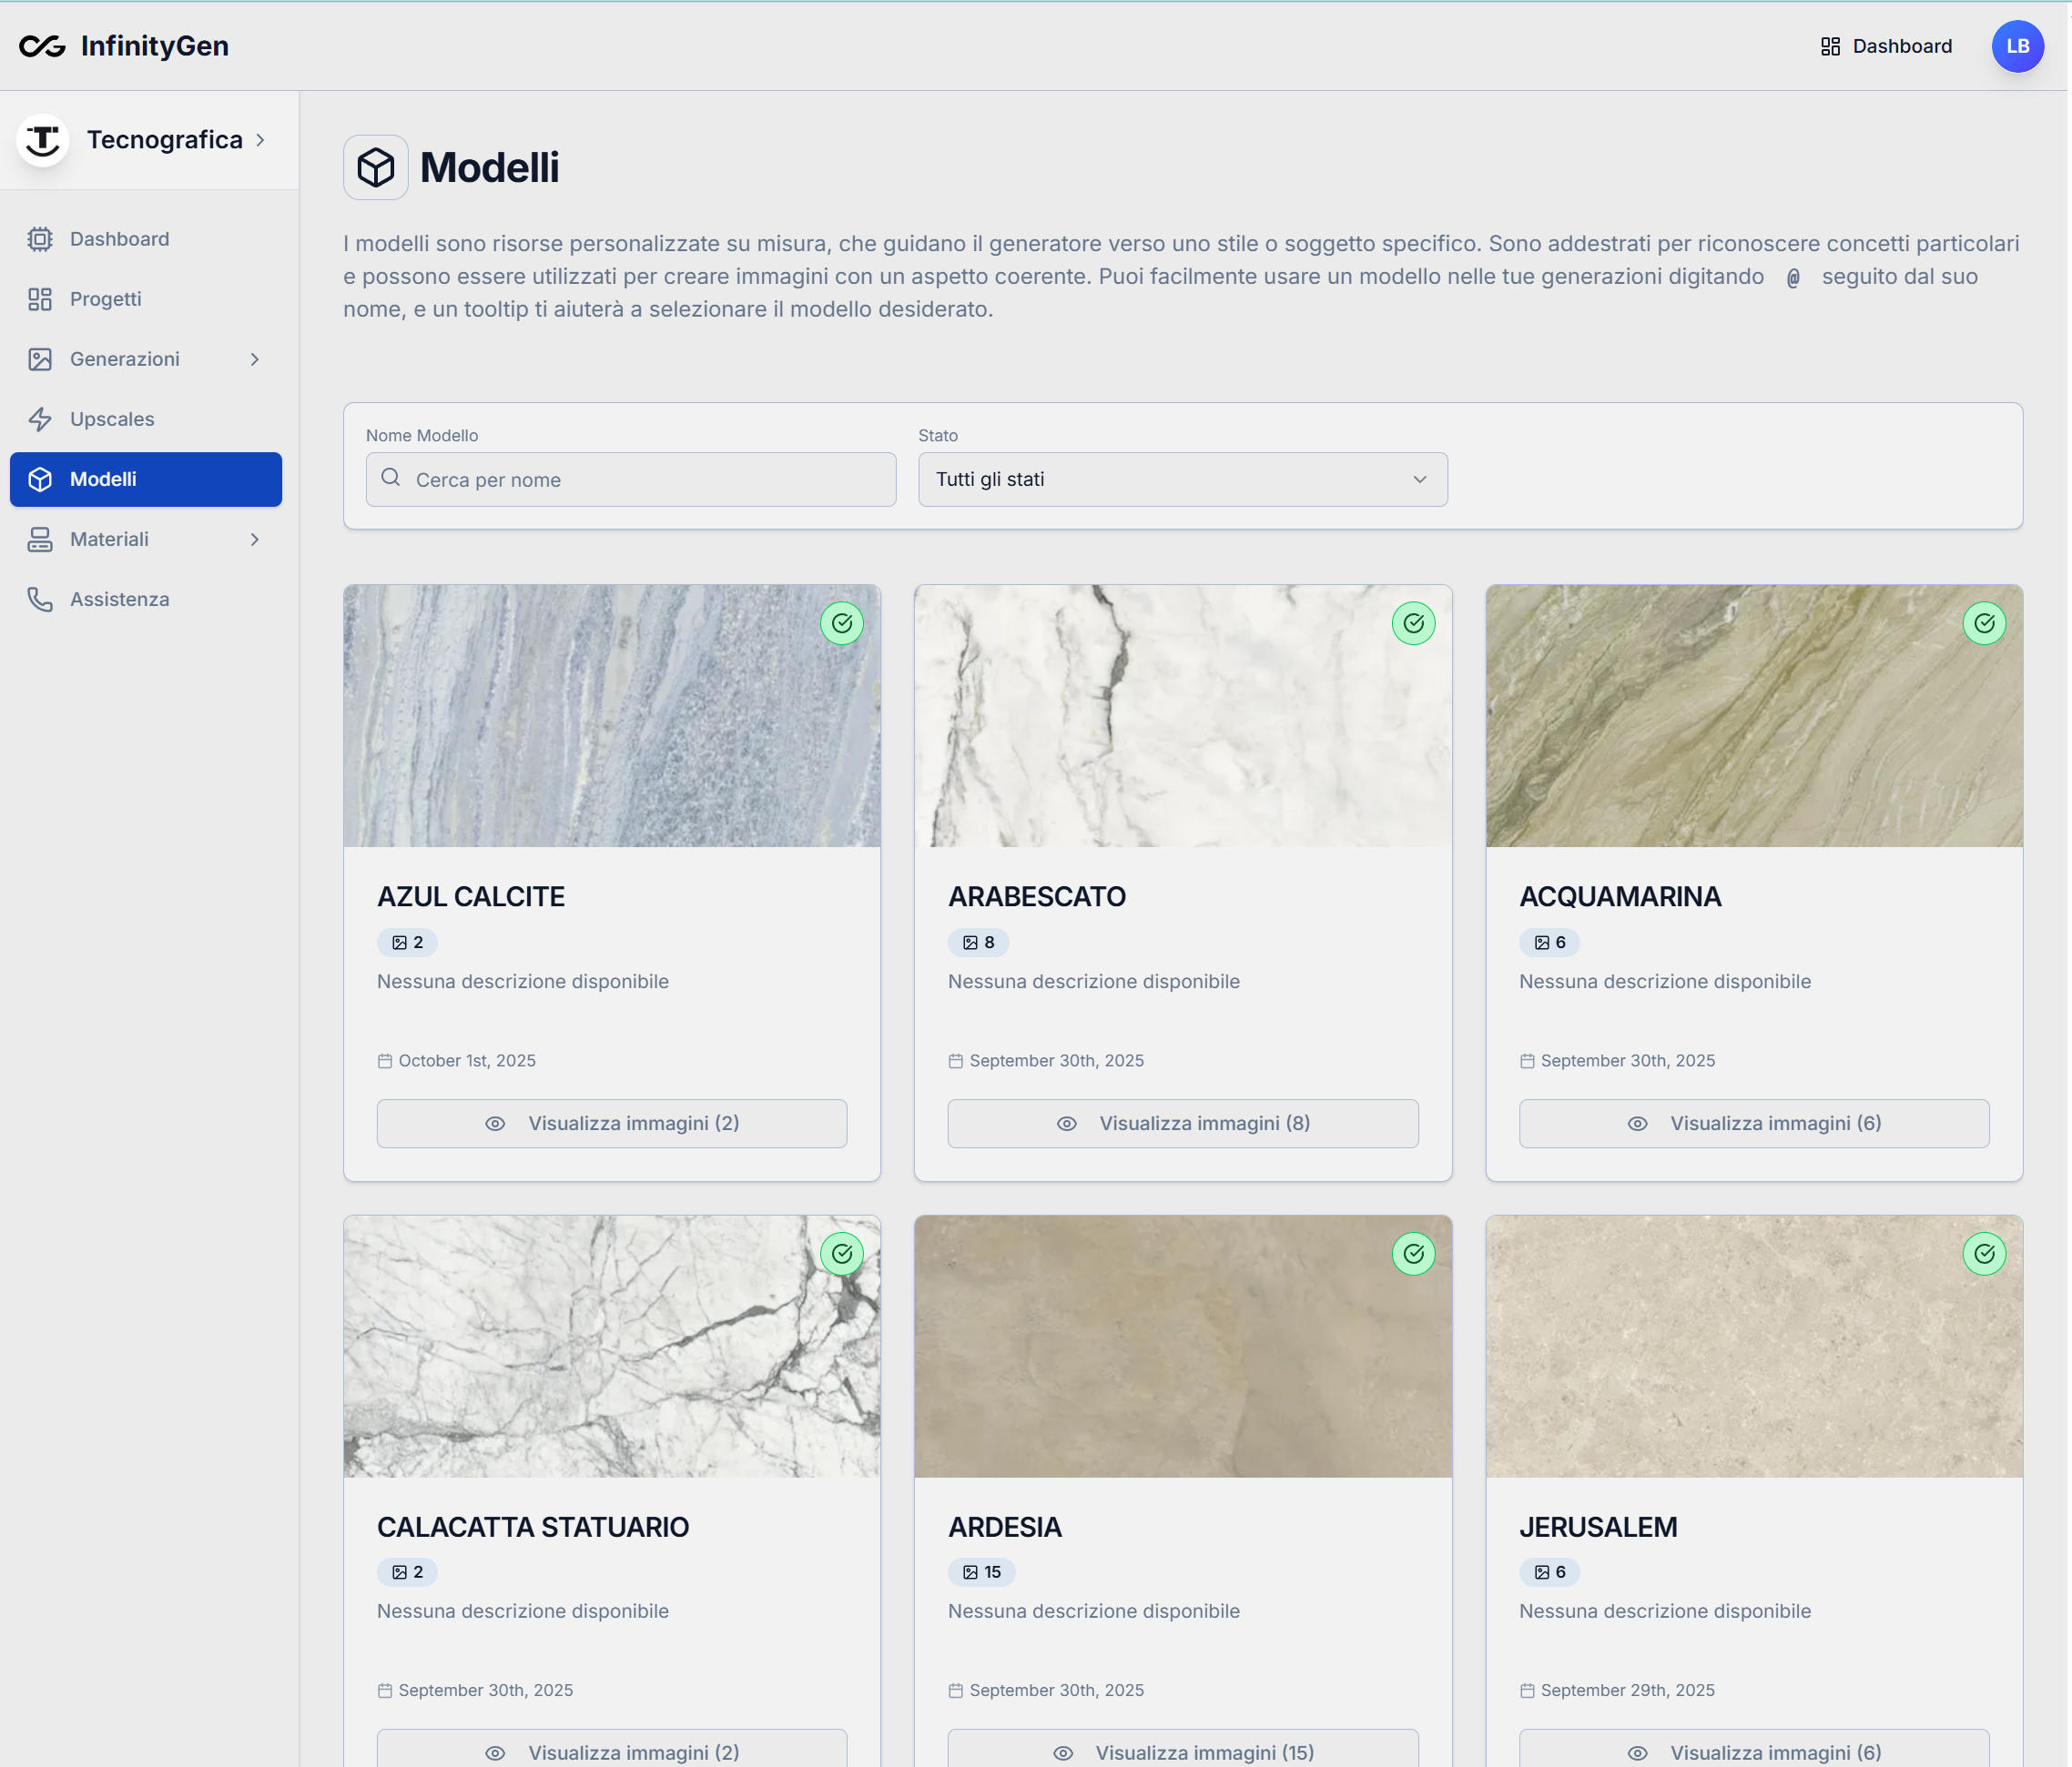
Task: Click the Modelli cube icon in sidebar
Action: [40, 479]
